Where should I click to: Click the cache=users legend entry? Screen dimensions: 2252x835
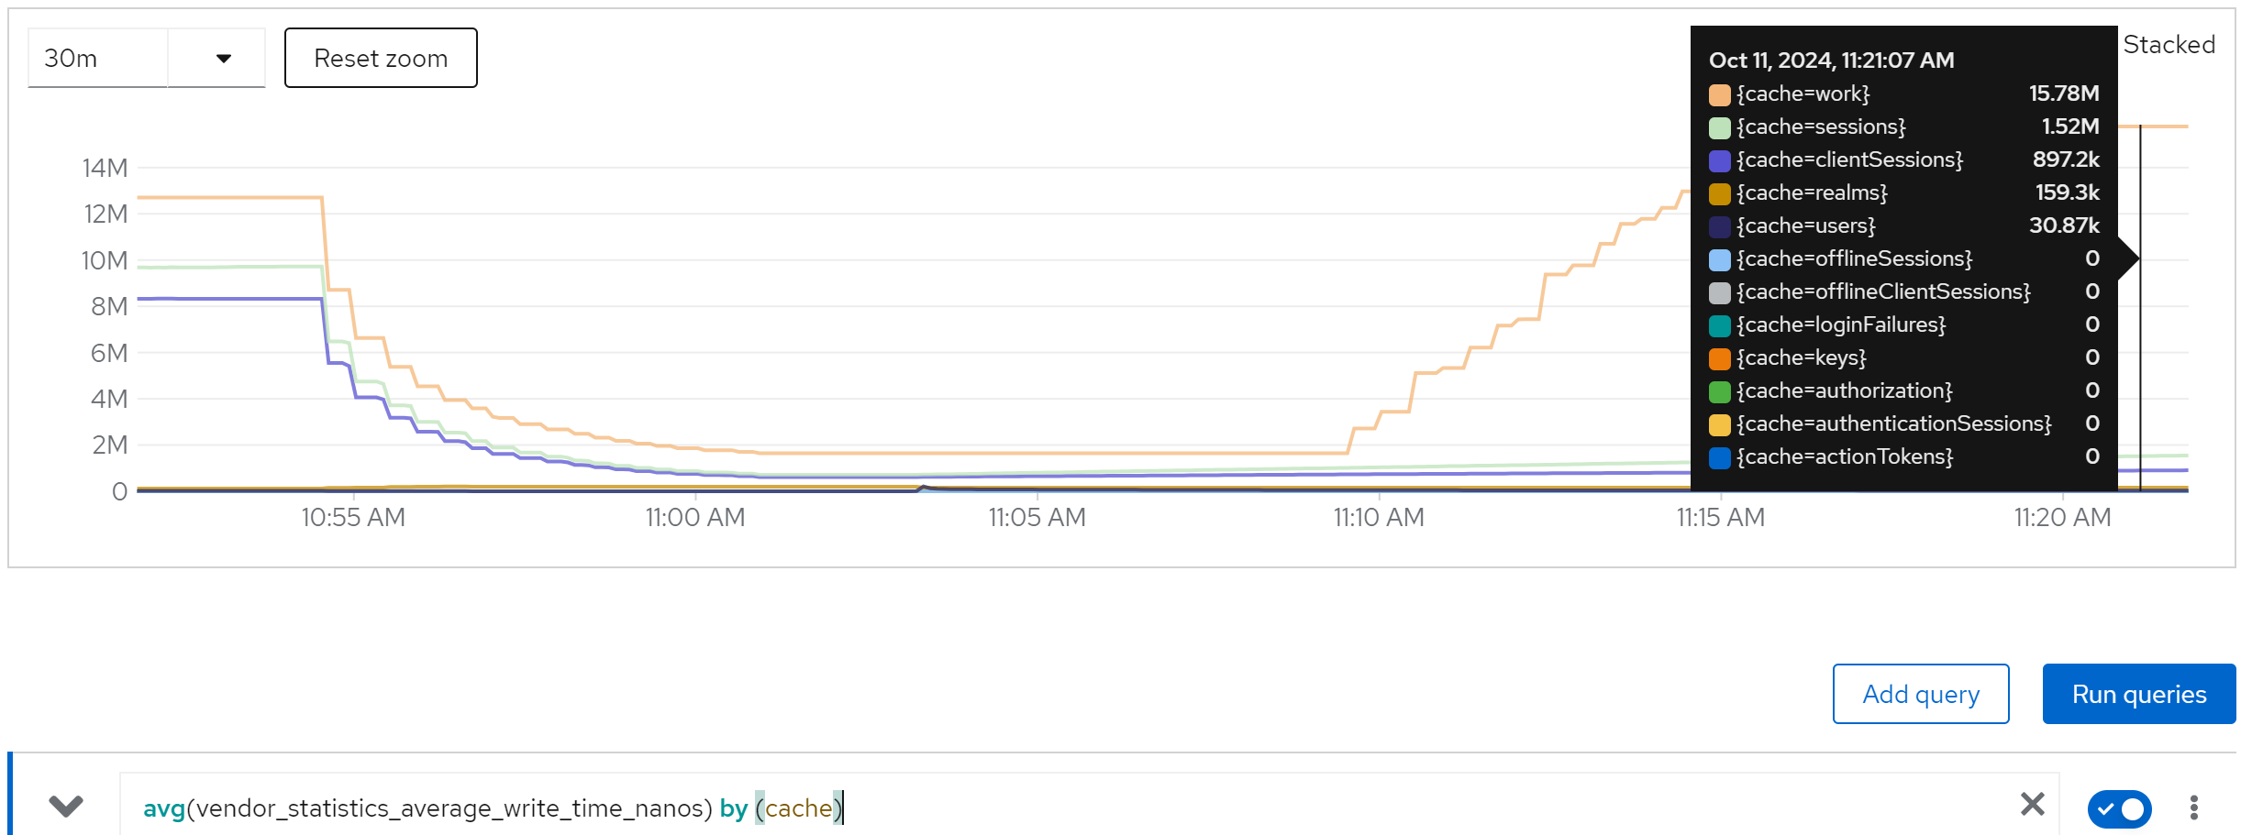coord(1805,225)
